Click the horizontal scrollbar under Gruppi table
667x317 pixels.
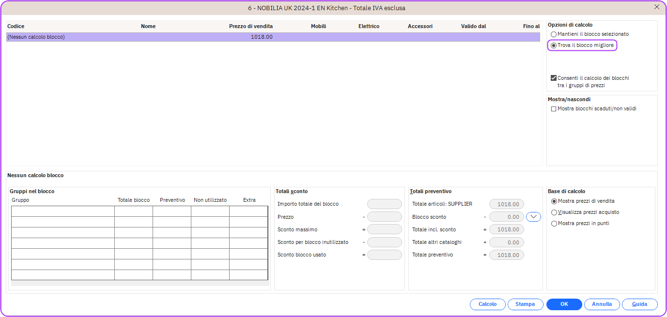[x=140, y=283]
